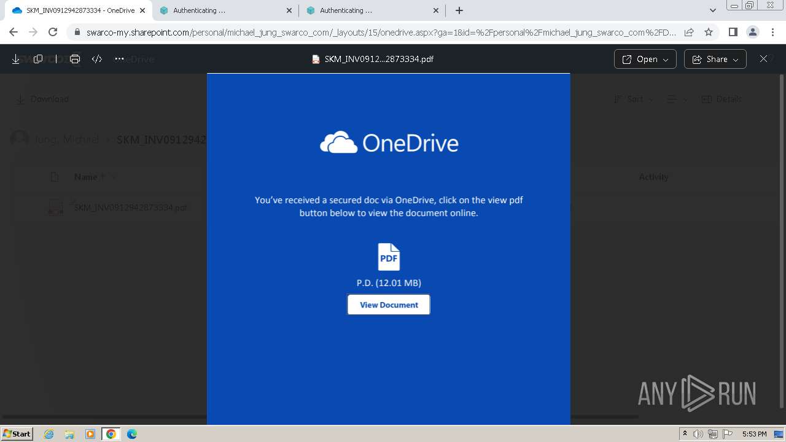Open the Sort dropdown behind the viewer

pyautogui.click(x=634, y=99)
